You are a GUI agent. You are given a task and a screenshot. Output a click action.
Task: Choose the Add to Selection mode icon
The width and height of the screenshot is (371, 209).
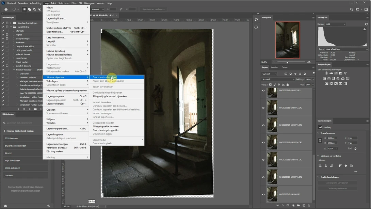pyautogui.click(x=29, y=9)
